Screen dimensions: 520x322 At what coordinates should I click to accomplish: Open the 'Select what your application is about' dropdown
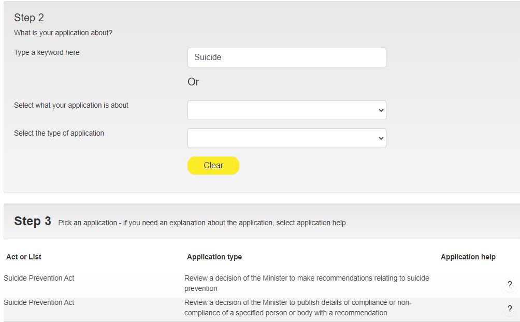(287, 110)
